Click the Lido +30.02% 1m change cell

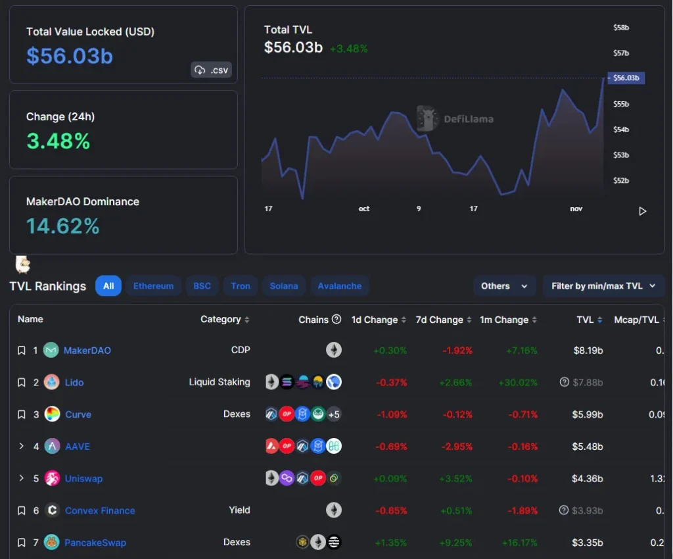(x=518, y=383)
